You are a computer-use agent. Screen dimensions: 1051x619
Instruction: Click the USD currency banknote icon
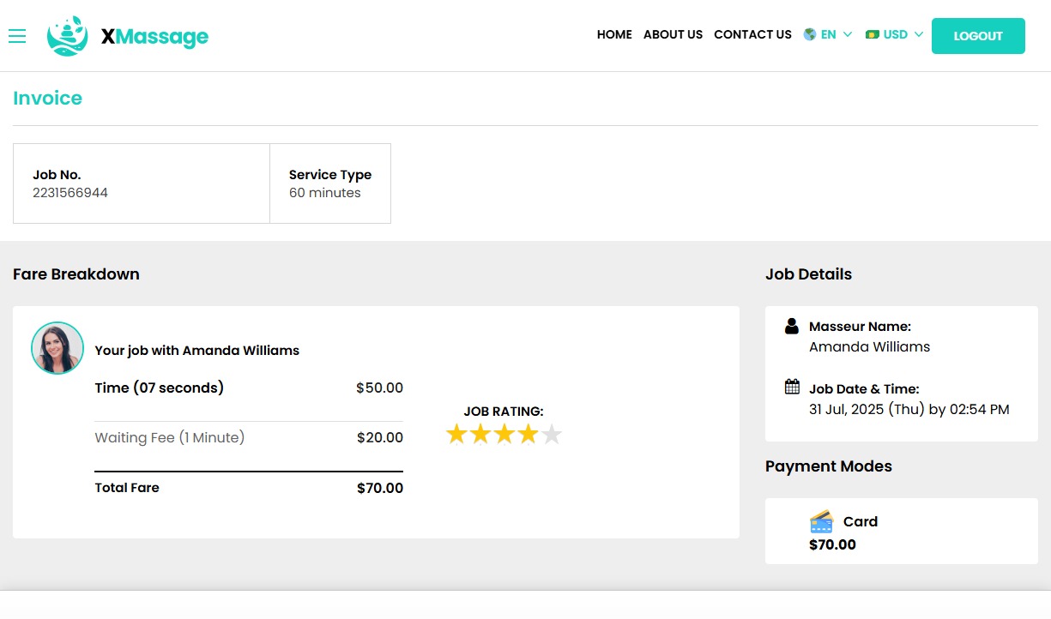click(873, 35)
